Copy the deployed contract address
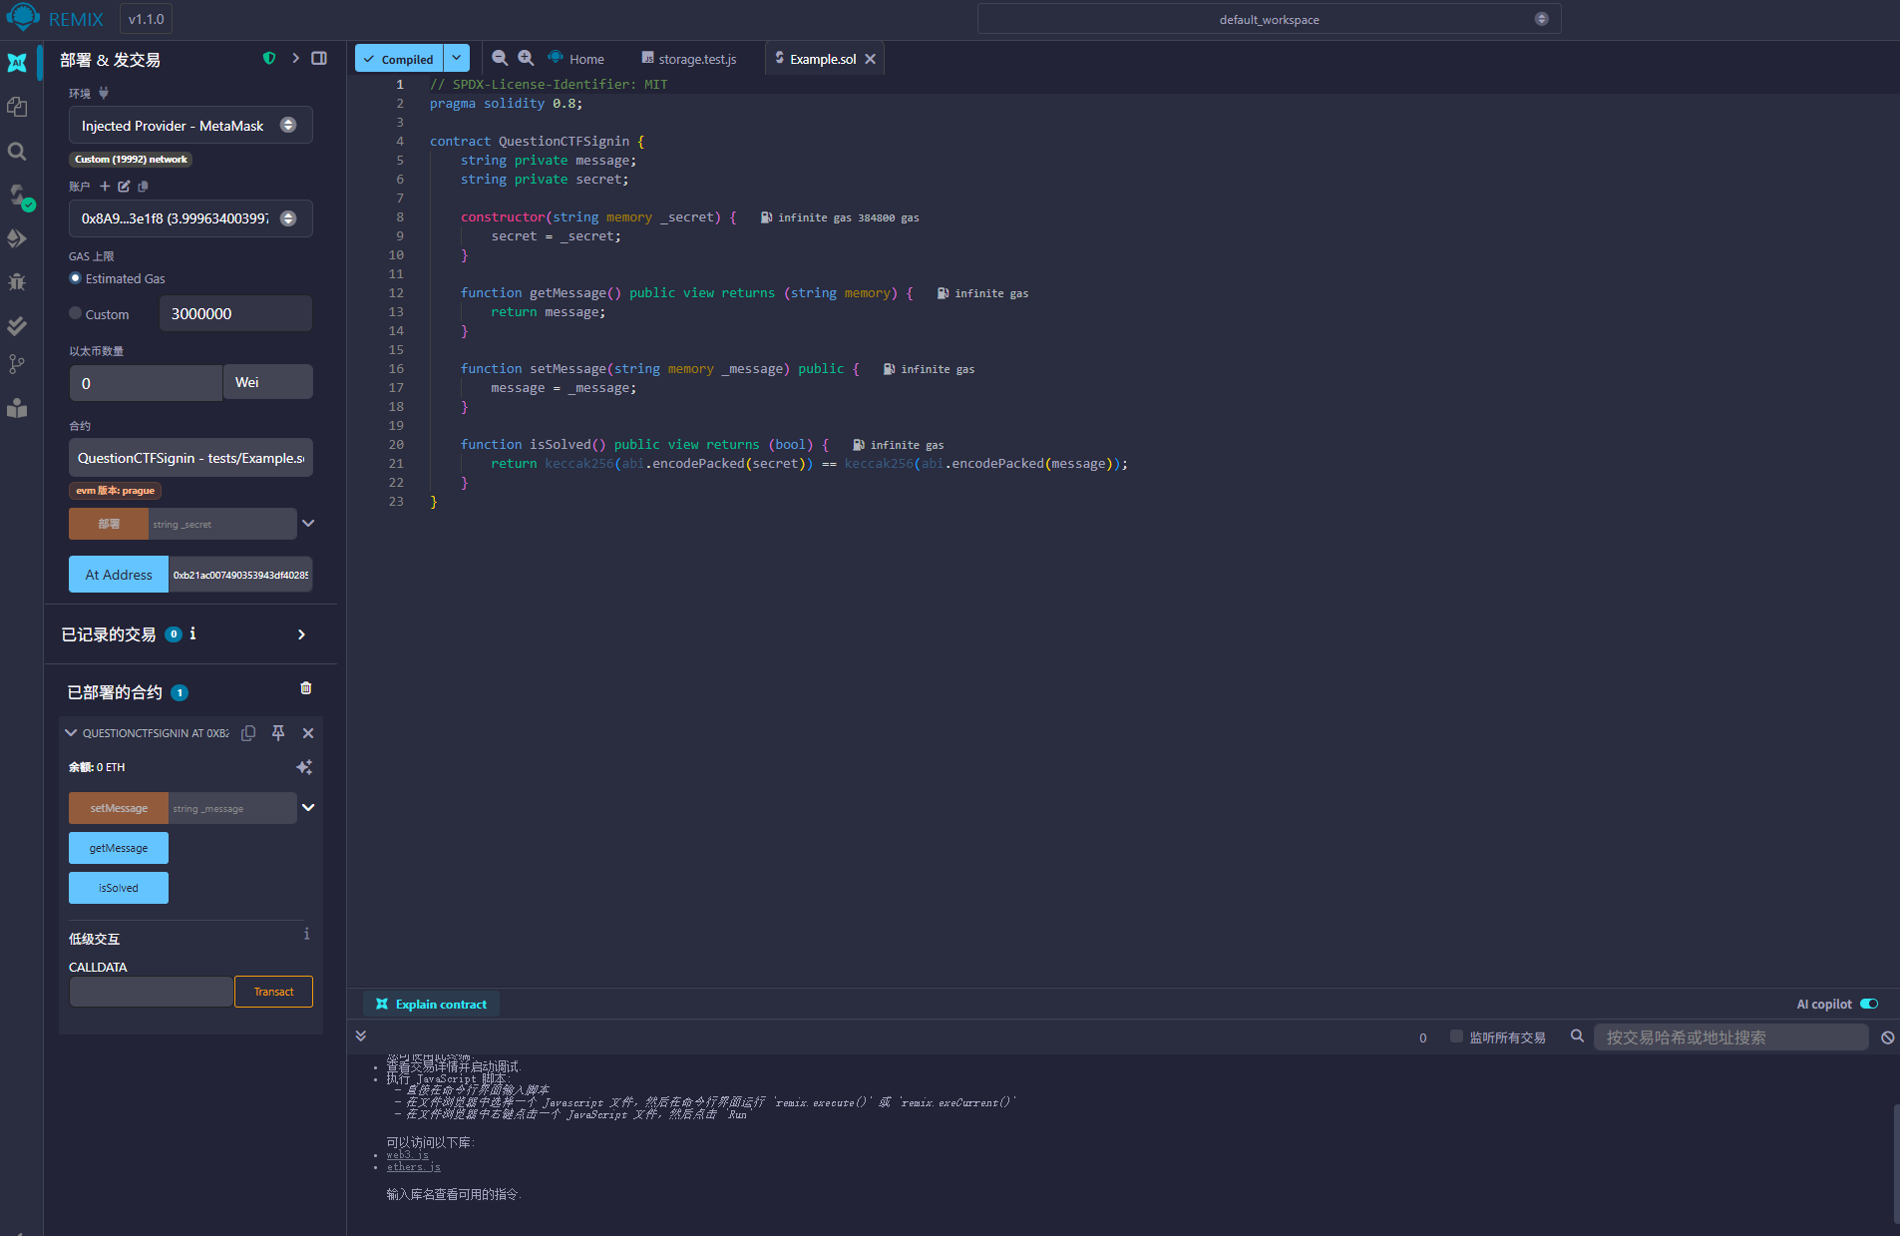 coord(248,733)
